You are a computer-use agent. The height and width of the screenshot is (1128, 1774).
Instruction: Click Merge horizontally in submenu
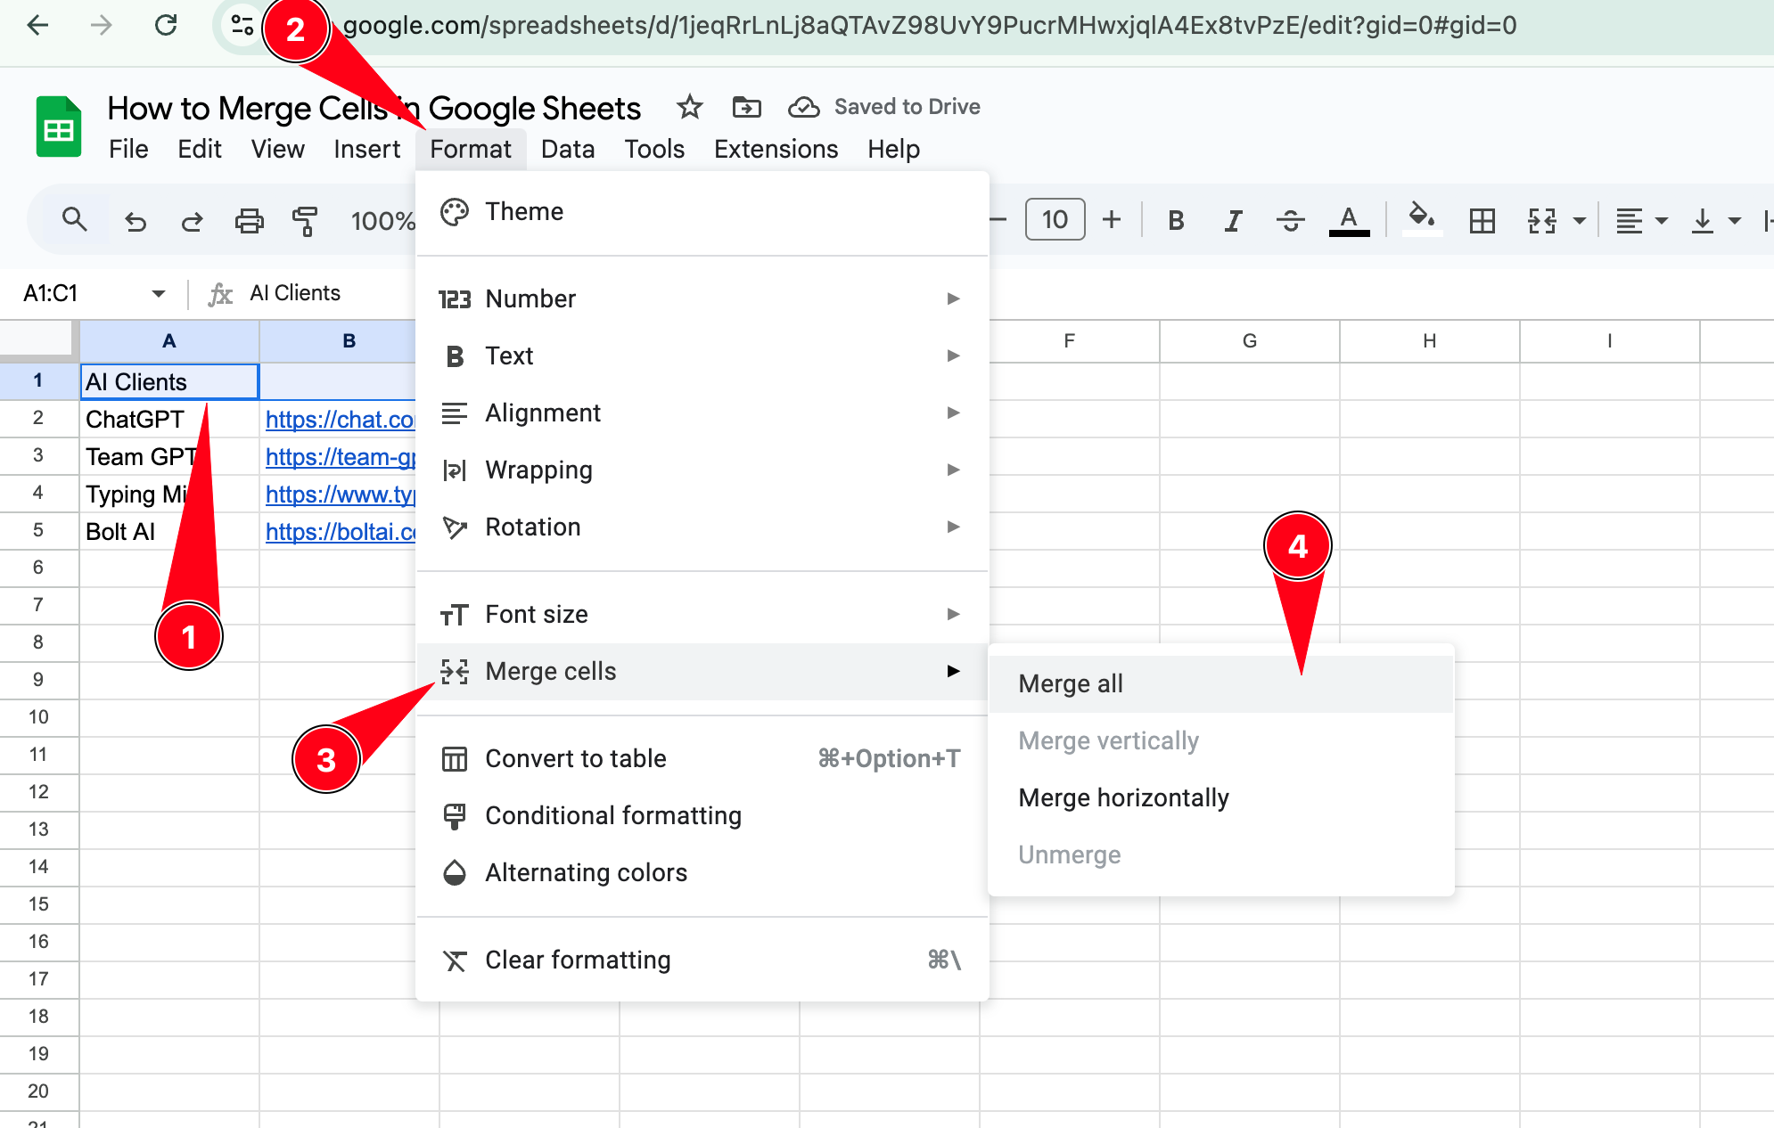1221,797
